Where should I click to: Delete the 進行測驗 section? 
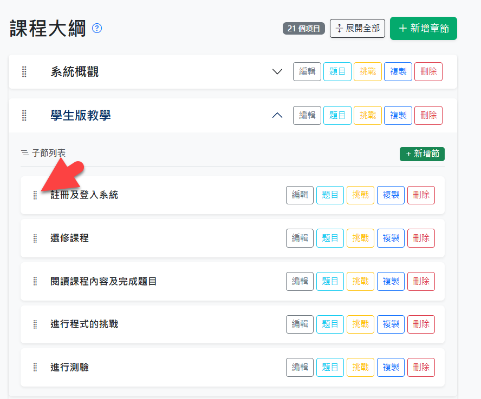pyautogui.click(x=421, y=368)
